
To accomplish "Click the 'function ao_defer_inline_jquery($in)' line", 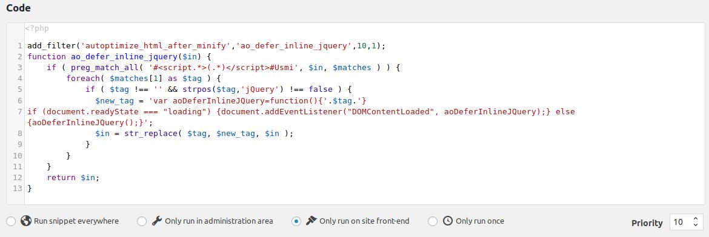I will click(119, 57).
